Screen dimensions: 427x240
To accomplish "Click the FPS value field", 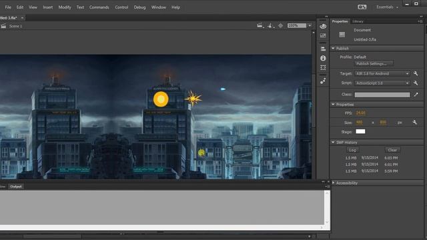I will pyautogui.click(x=360, y=113).
